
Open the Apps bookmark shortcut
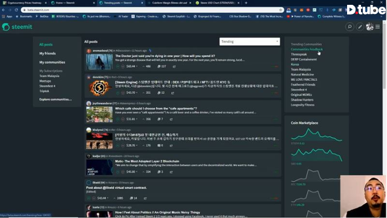[7, 16]
